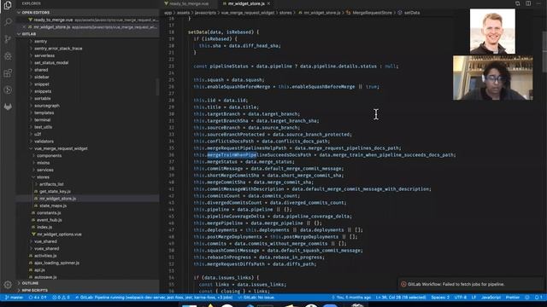547x307 pixels.
Task: Open the GitLab Workflow sidebar icon
Action: [8, 107]
